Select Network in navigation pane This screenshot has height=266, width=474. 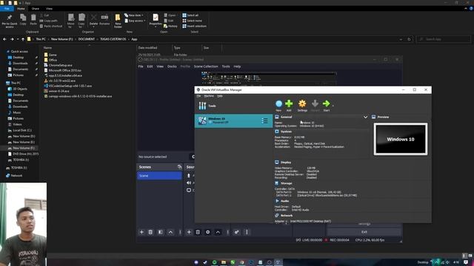click(16, 176)
